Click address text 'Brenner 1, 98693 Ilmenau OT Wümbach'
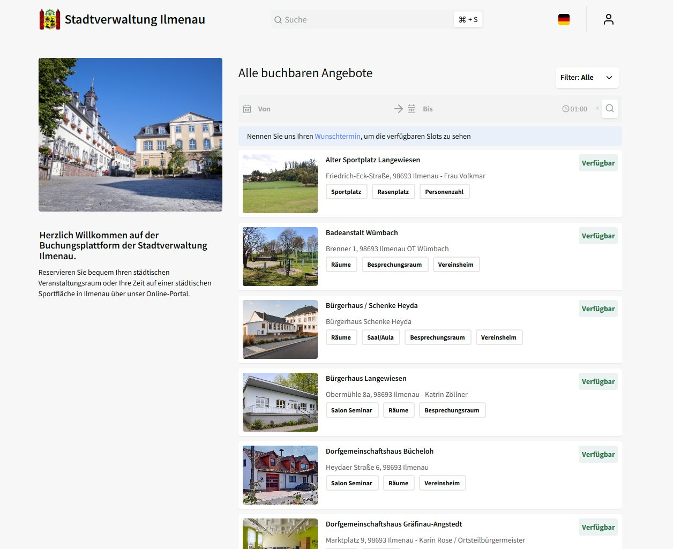 (387, 249)
